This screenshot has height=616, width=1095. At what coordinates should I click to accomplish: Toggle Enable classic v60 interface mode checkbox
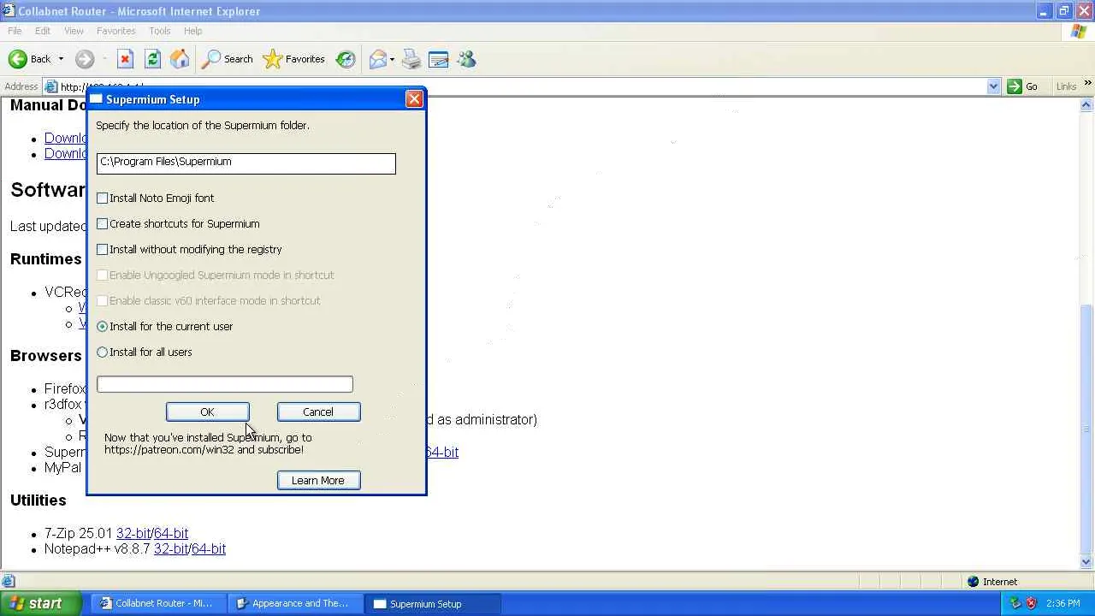coord(103,300)
